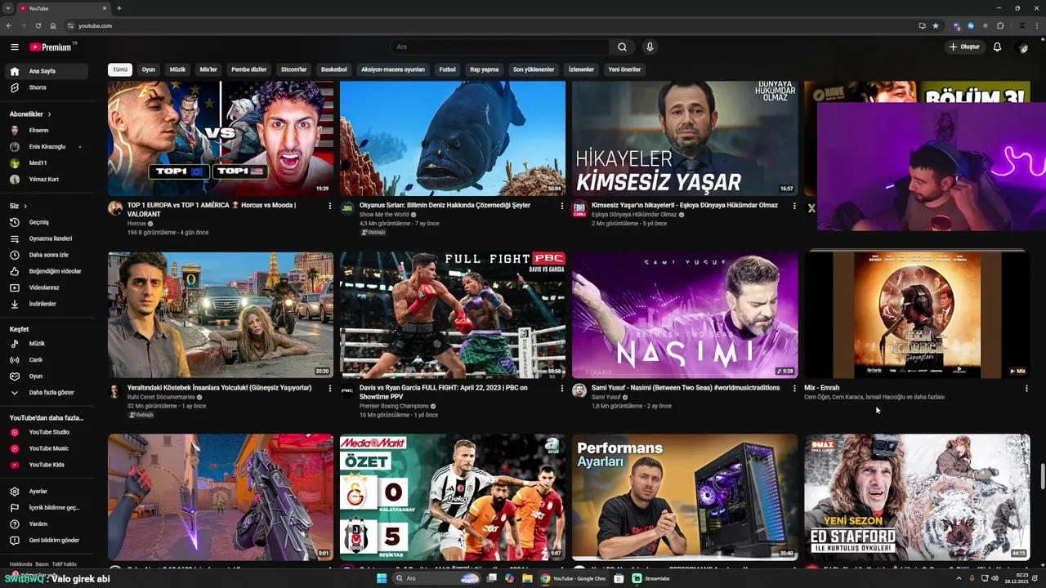Start voice search with microphone icon
This screenshot has width=1046, height=588.
[x=650, y=47]
